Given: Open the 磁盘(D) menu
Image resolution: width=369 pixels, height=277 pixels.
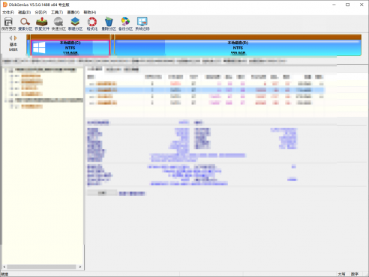Looking at the screenshot, I should pos(25,12).
